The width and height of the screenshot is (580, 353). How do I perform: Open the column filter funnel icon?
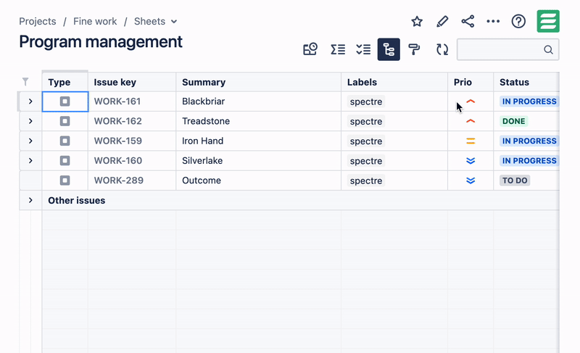pos(25,82)
